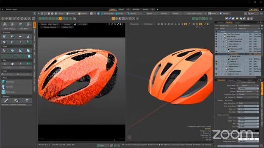Image resolution: width=264 pixels, height=148 pixels.
Task: Click the filter funnel icon in Shading panel
Action: pos(262,25)
